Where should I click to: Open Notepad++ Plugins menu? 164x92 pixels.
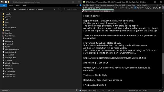click(138, 5)
